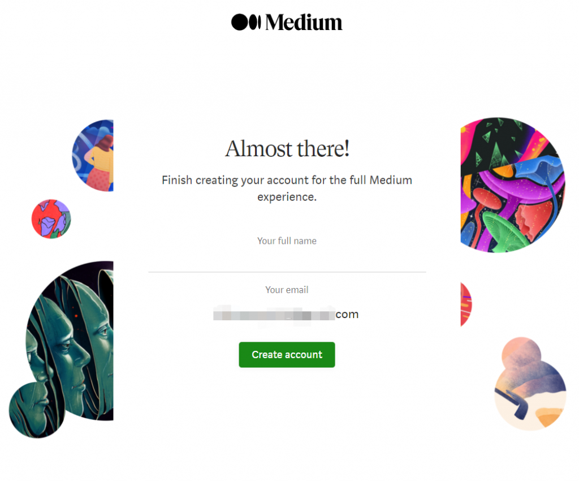Open the woman in yellow sweater illustration
This screenshot has height=481, width=579.
[93, 156]
